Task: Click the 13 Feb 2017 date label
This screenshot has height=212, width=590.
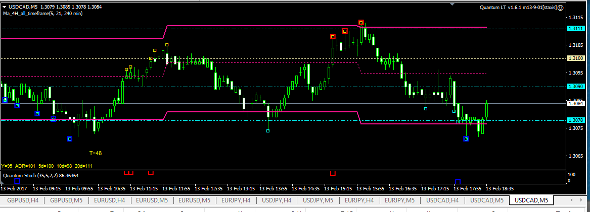Action: tap(13, 188)
